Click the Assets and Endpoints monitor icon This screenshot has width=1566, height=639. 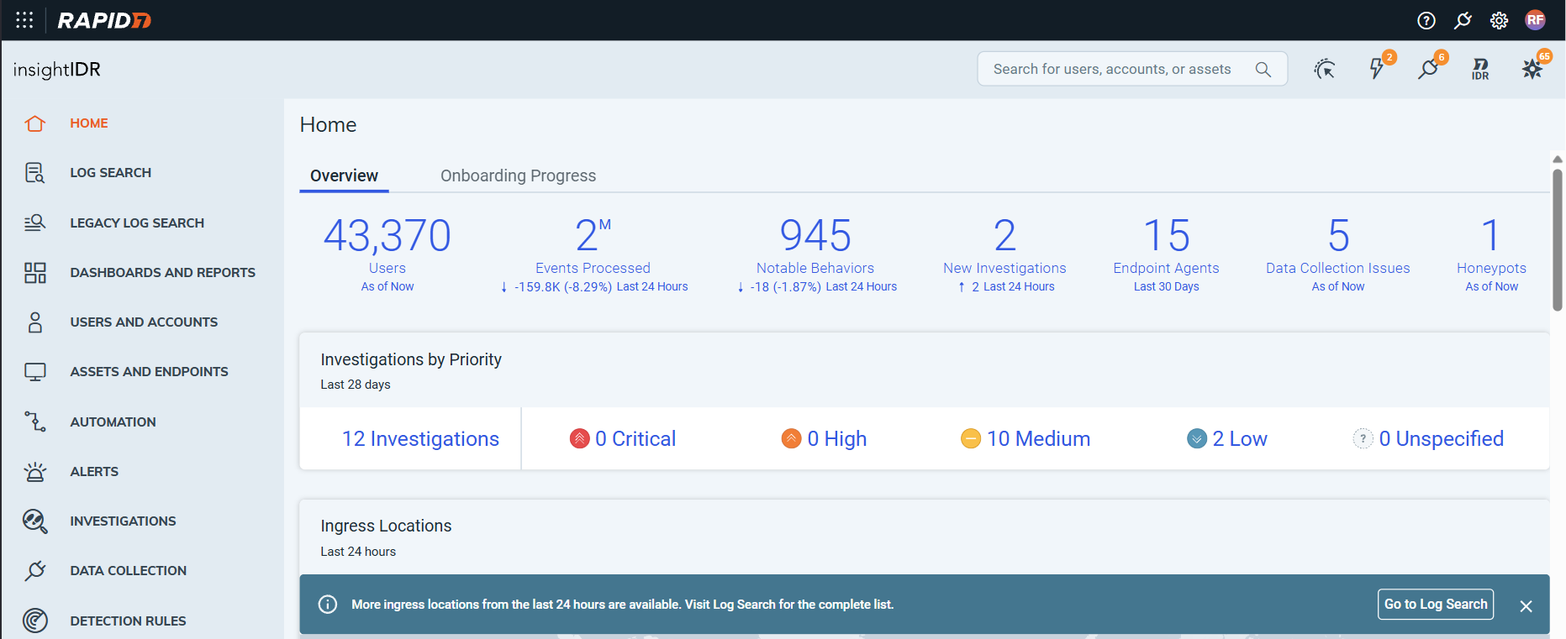pyautogui.click(x=34, y=372)
